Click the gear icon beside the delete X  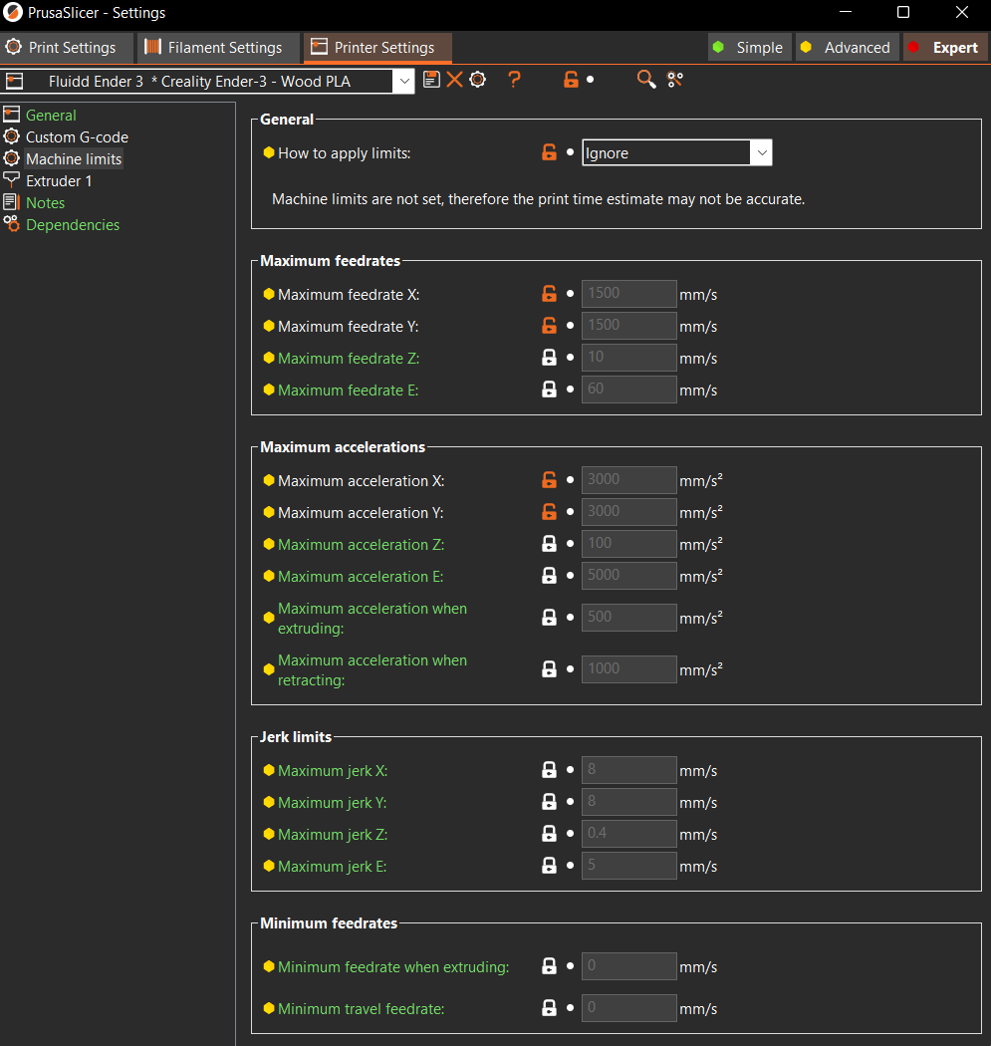pos(477,80)
